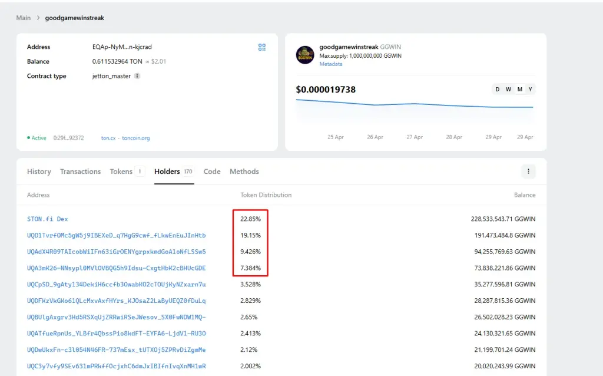Screen dimensions: 603x376
Task: Click the 24,130,321.65 GGWIN balance
Action: pos(505,334)
